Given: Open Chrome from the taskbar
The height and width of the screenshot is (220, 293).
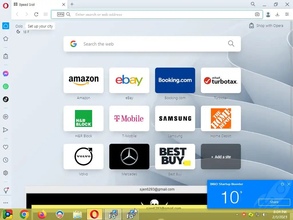Looking at the screenshot, I should coord(24,214).
